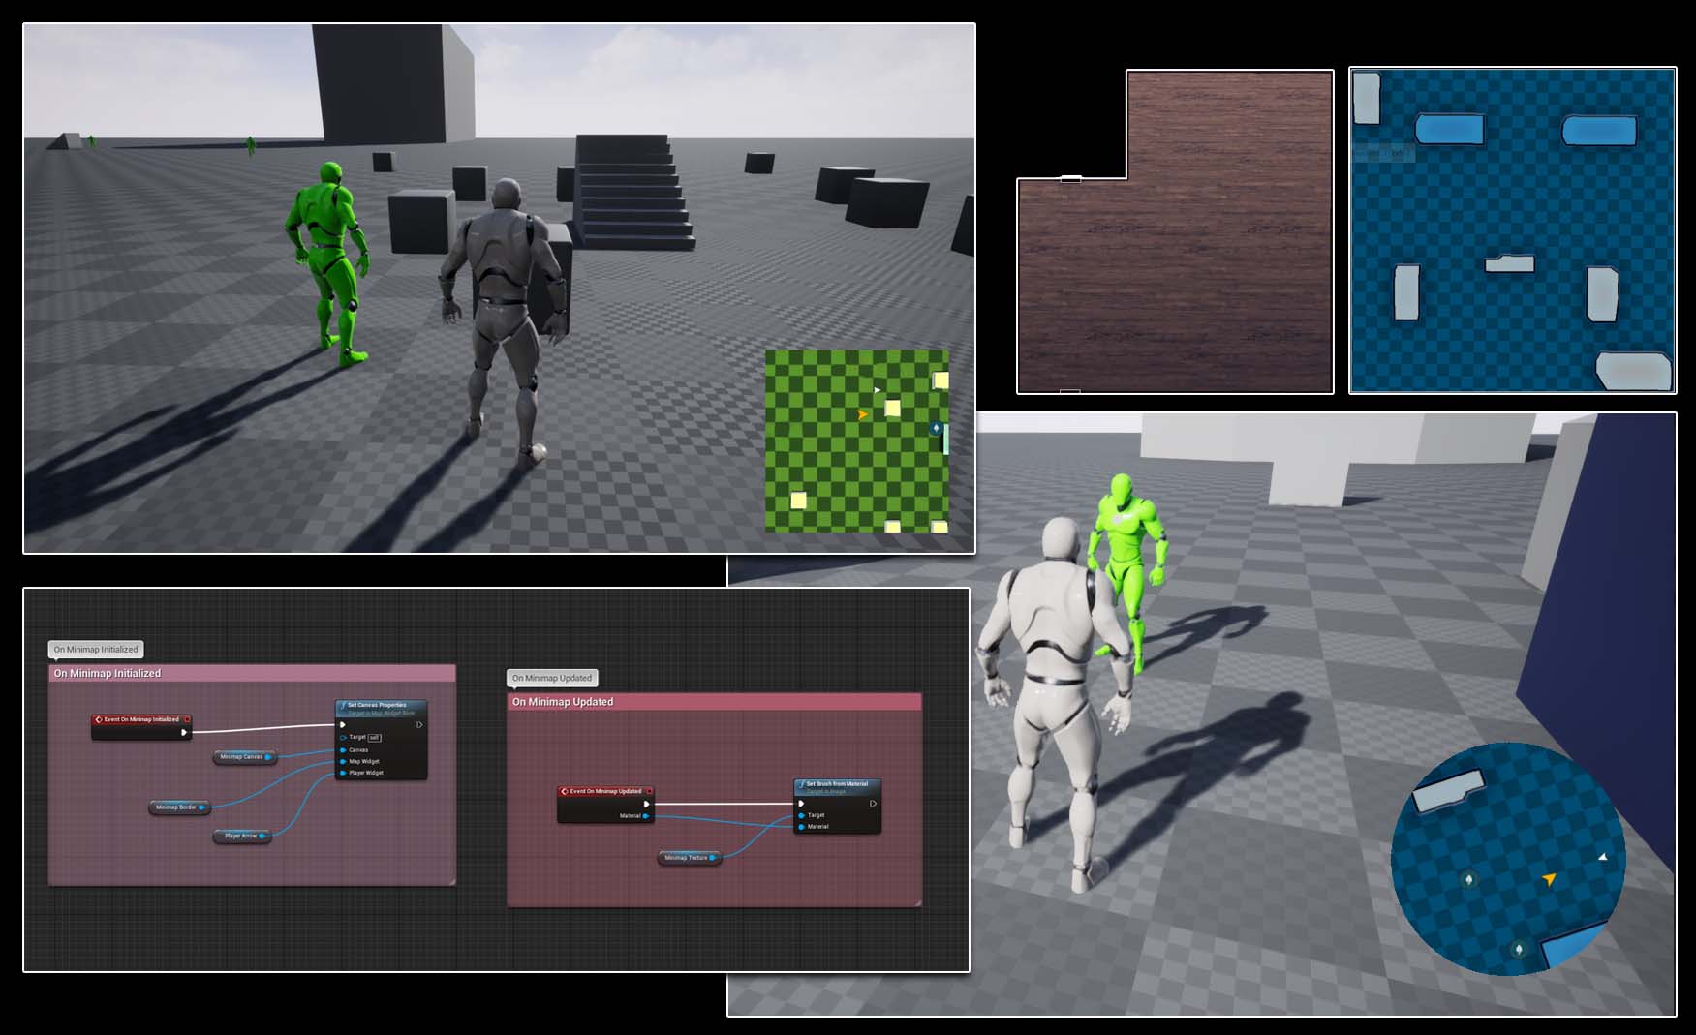1696x1035 pixels.
Task: Select the Player Arrow variable node
Action: (240, 836)
